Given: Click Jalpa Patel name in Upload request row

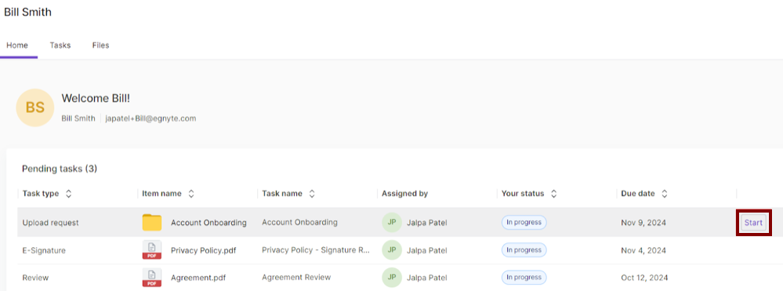Looking at the screenshot, I should click(x=427, y=223).
